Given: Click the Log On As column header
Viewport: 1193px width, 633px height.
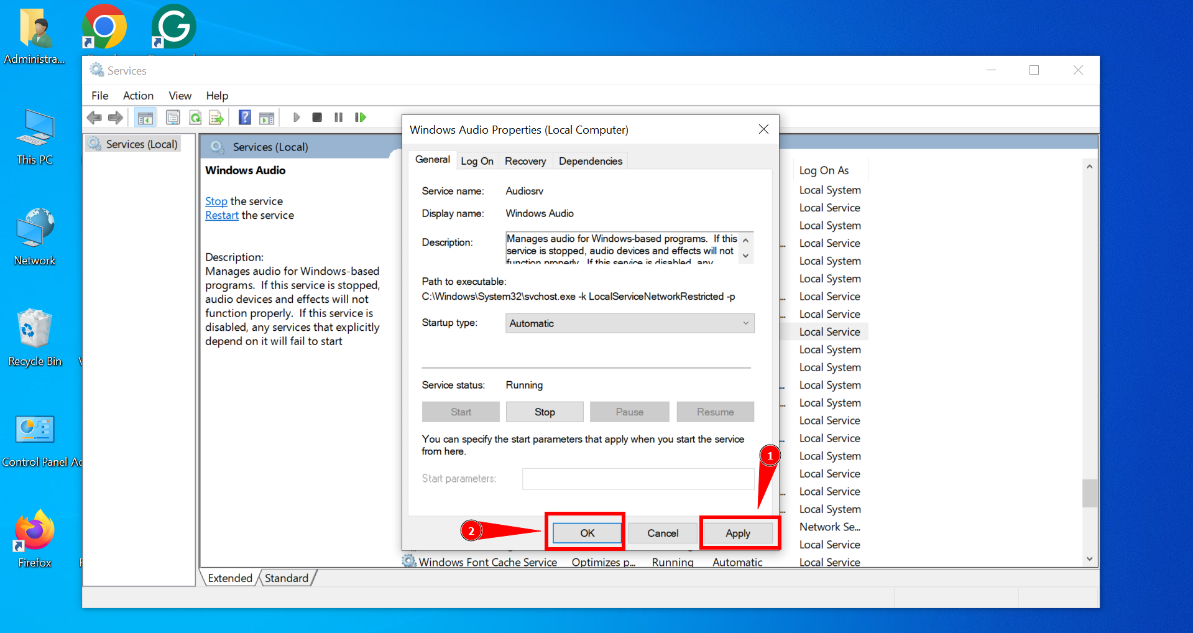Looking at the screenshot, I should pyautogui.click(x=824, y=170).
